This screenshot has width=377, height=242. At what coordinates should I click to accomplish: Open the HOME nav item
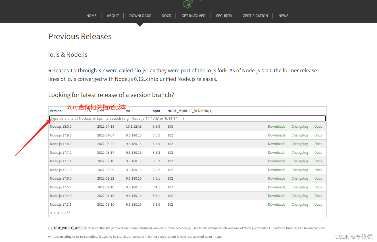point(91,16)
